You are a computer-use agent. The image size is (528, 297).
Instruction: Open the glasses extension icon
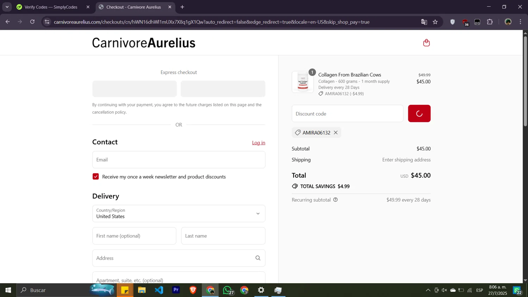(x=477, y=22)
